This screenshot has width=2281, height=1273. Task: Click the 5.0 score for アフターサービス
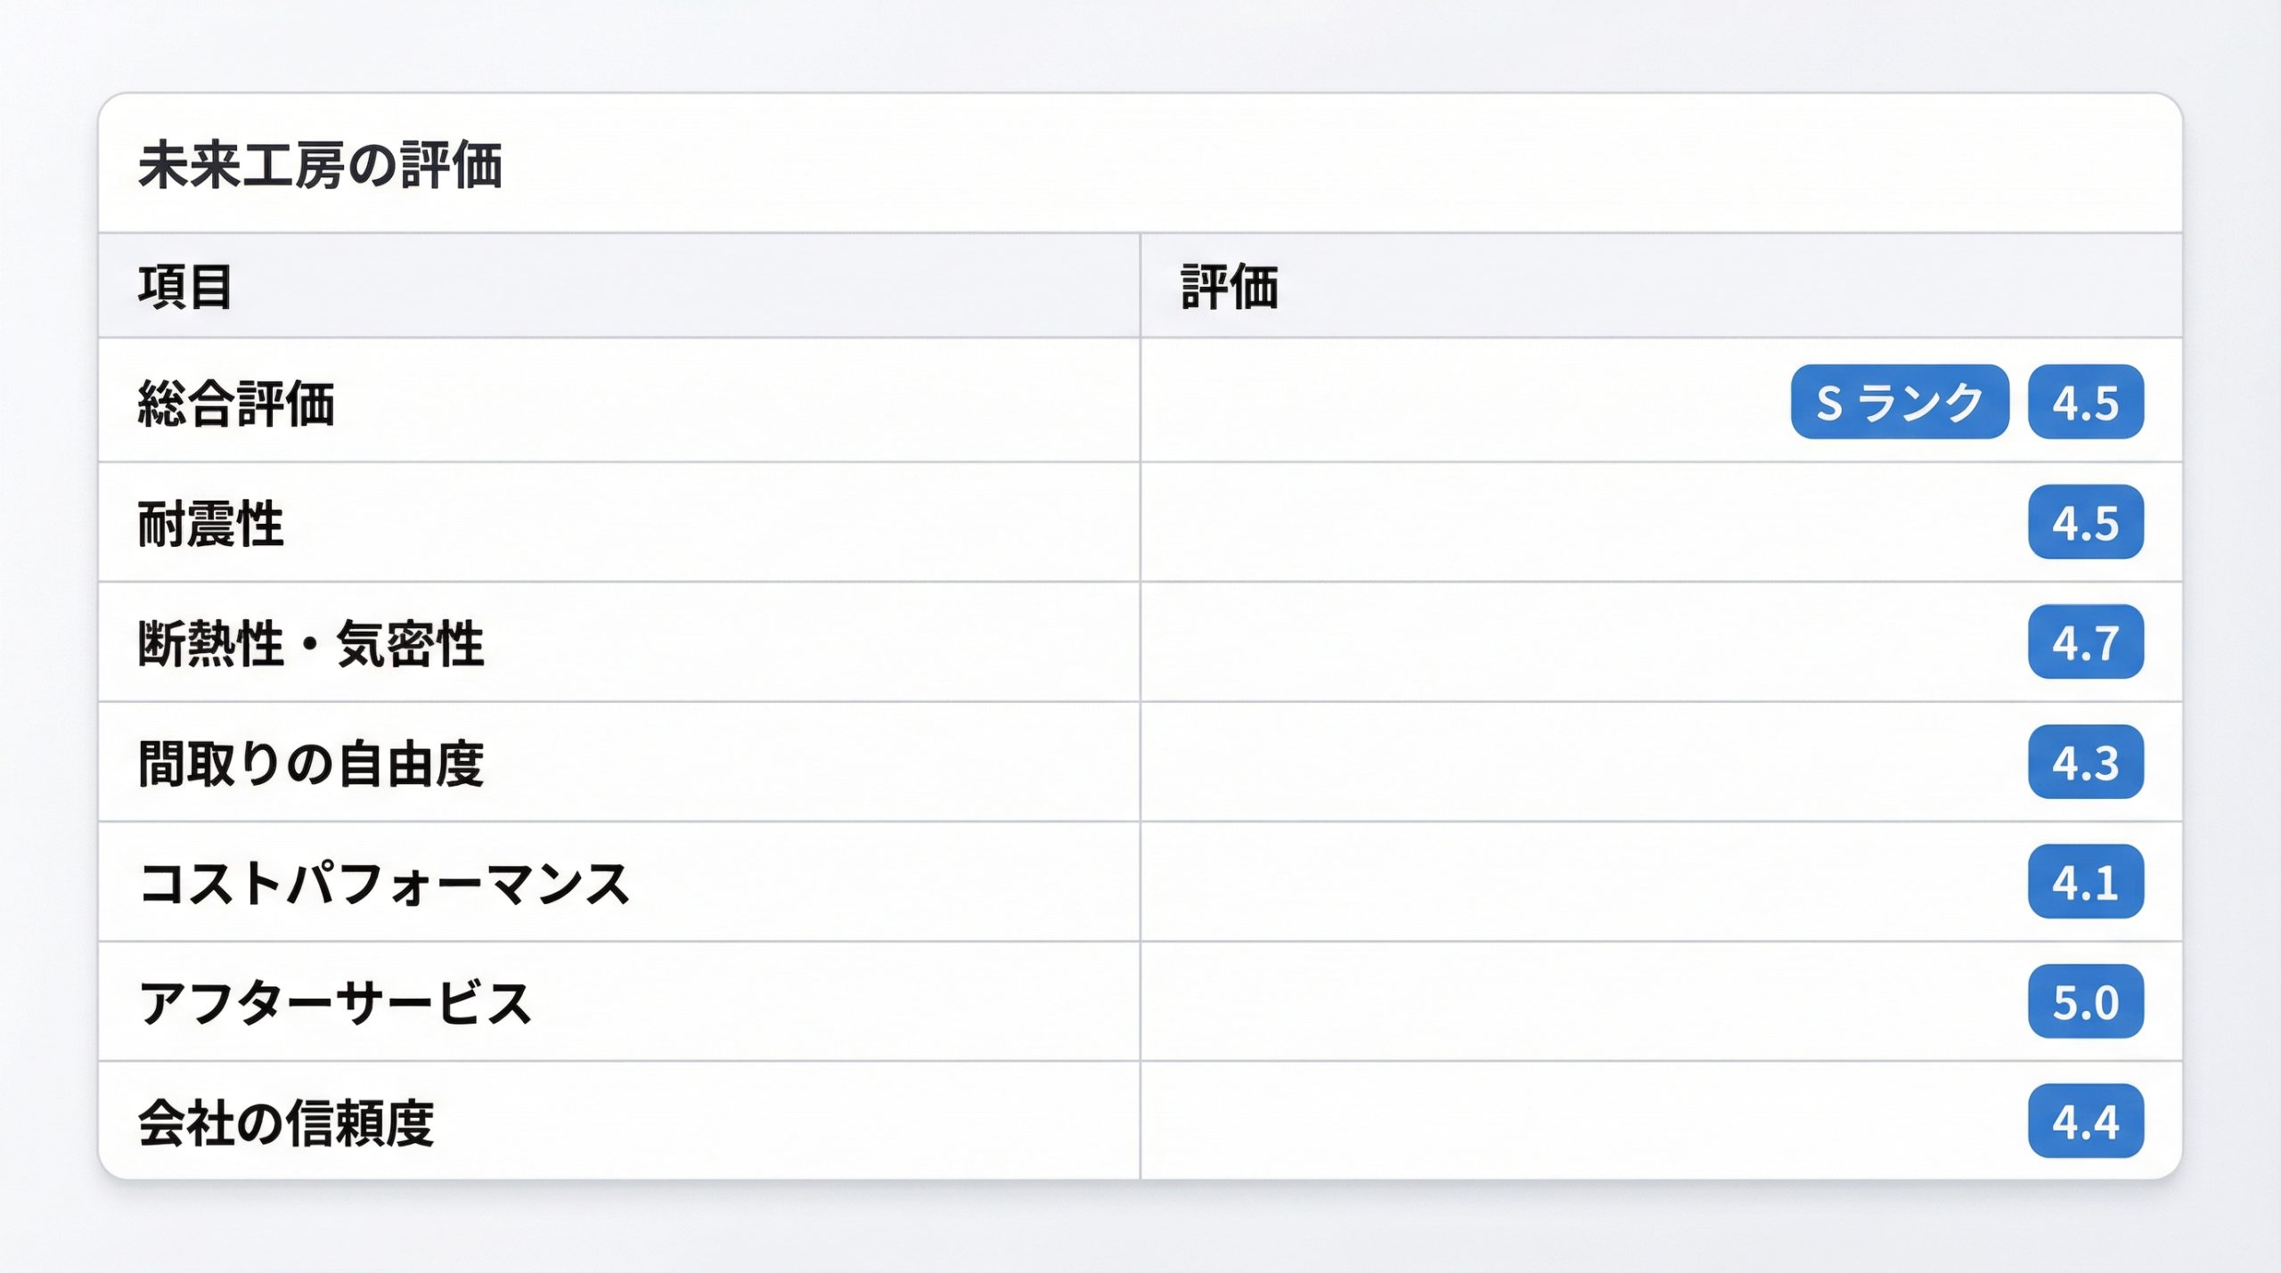(2086, 1001)
